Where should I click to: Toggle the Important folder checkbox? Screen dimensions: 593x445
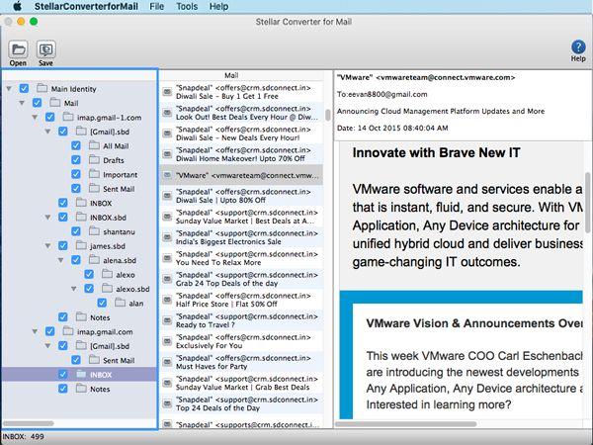pos(76,174)
